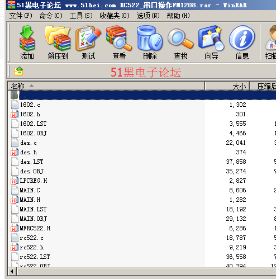Click the scroll left arrow button
This screenshot has height=279, width=276.
12,272
